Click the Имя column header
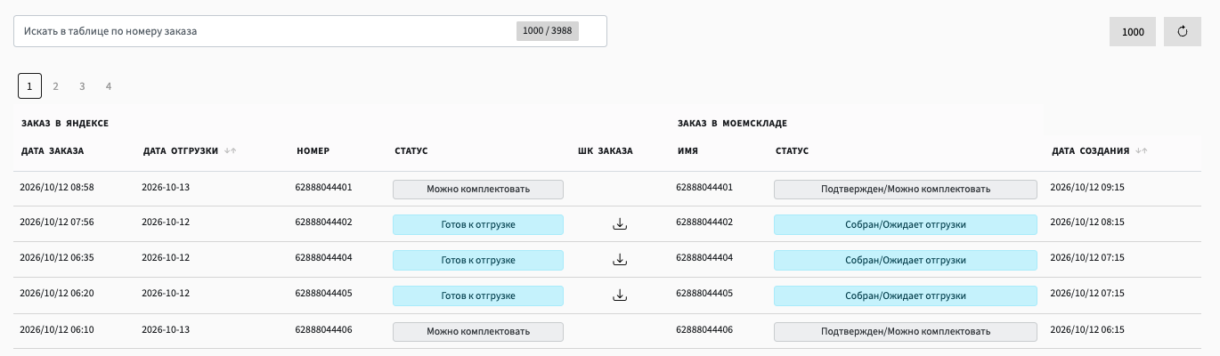The width and height of the screenshot is (1220, 356). click(687, 151)
